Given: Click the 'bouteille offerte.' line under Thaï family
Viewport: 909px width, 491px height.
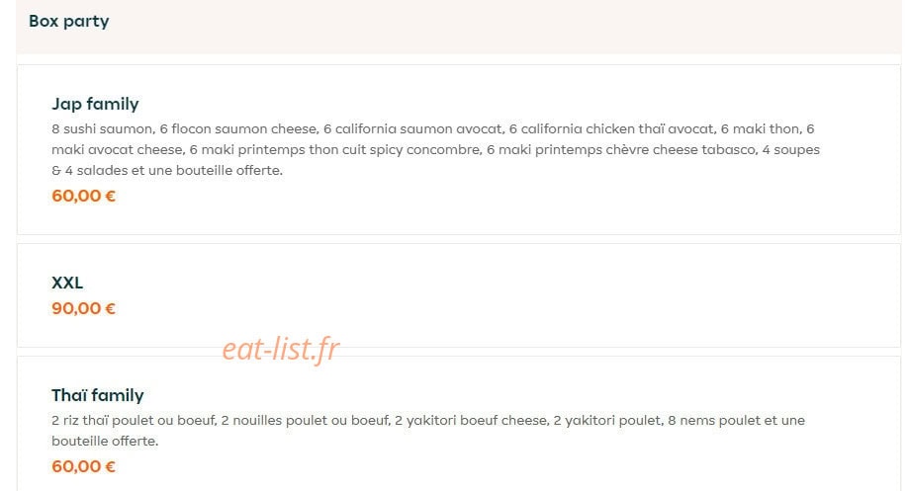Looking at the screenshot, I should coord(105,442).
